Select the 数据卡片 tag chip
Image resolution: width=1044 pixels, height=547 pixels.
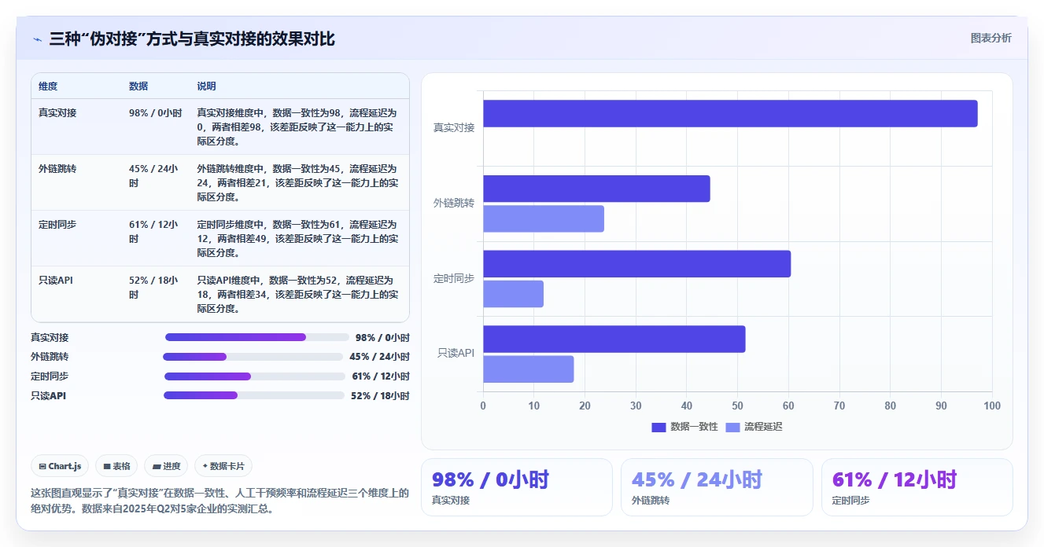[x=223, y=466]
